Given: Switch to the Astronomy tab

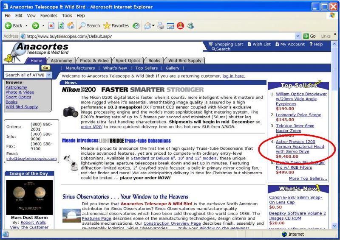Looking at the screenshot, I should click(61, 61).
